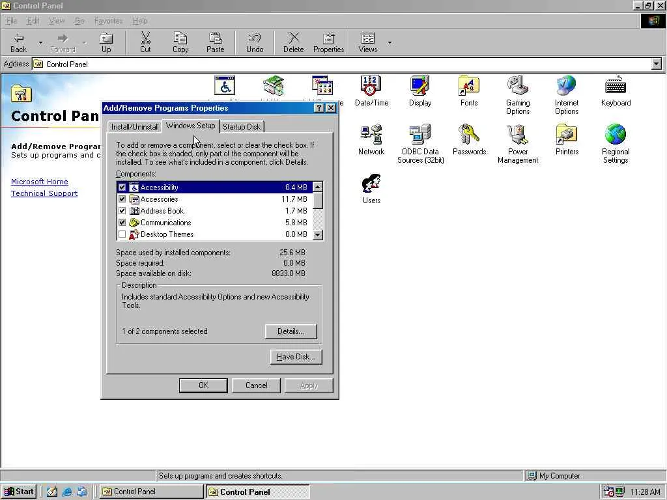This screenshot has height=500, width=667.
Task: Uncheck the Accessibility component checkbox
Action: [122, 187]
